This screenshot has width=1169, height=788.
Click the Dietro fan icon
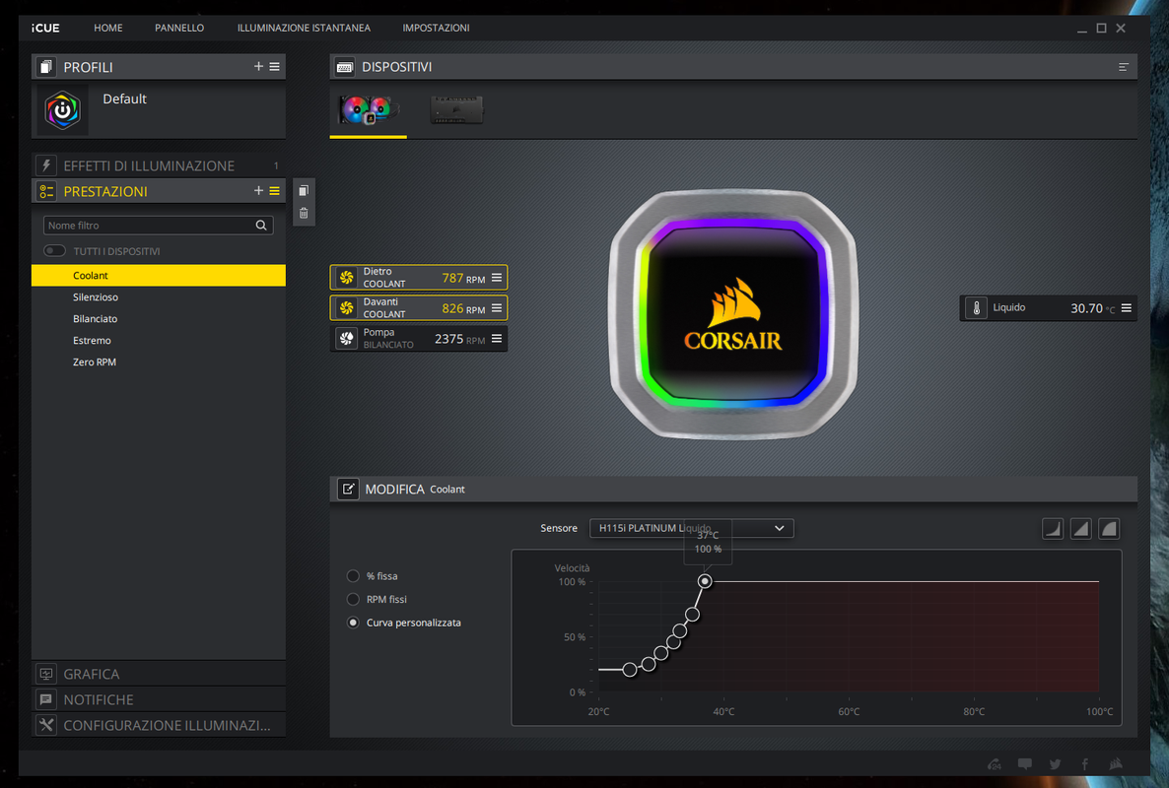[347, 278]
